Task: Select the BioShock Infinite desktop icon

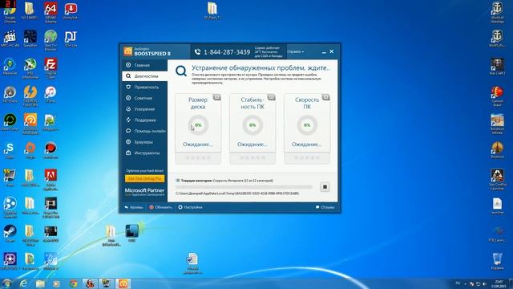Action: pos(497,124)
